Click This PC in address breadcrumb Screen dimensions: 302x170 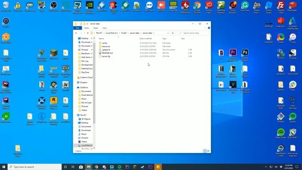click(x=99, y=33)
